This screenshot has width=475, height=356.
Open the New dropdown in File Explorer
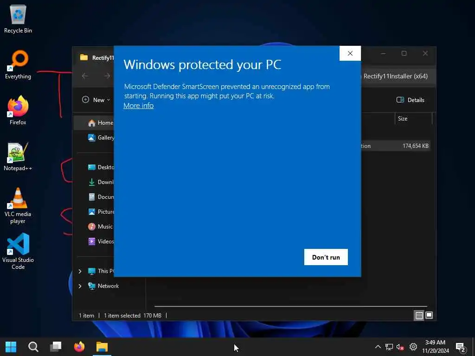click(x=96, y=100)
